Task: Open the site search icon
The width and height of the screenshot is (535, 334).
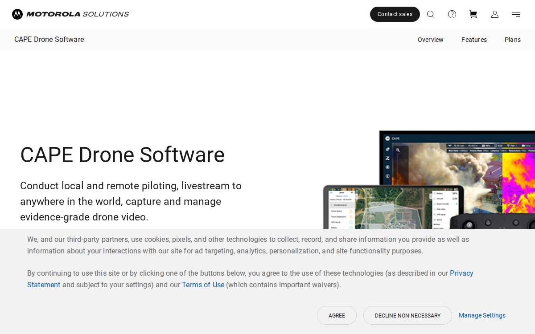Action: (431, 14)
